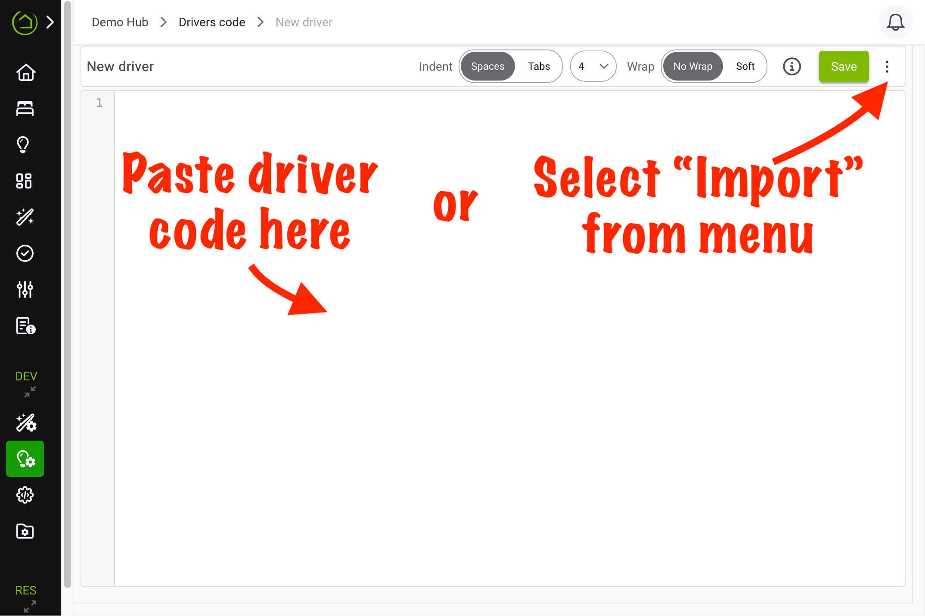Screen dimensions: 925x616
Task: Save the new driver
Action: [x=844, y=66]
